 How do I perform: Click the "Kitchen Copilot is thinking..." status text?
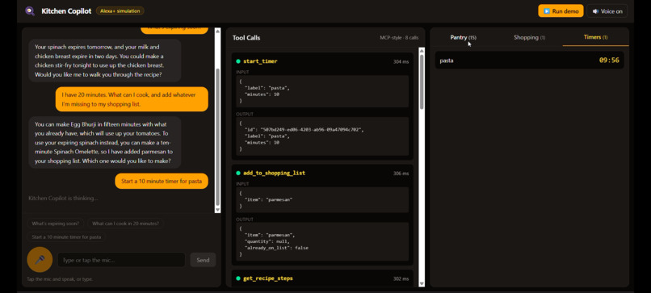pos(63,199)
